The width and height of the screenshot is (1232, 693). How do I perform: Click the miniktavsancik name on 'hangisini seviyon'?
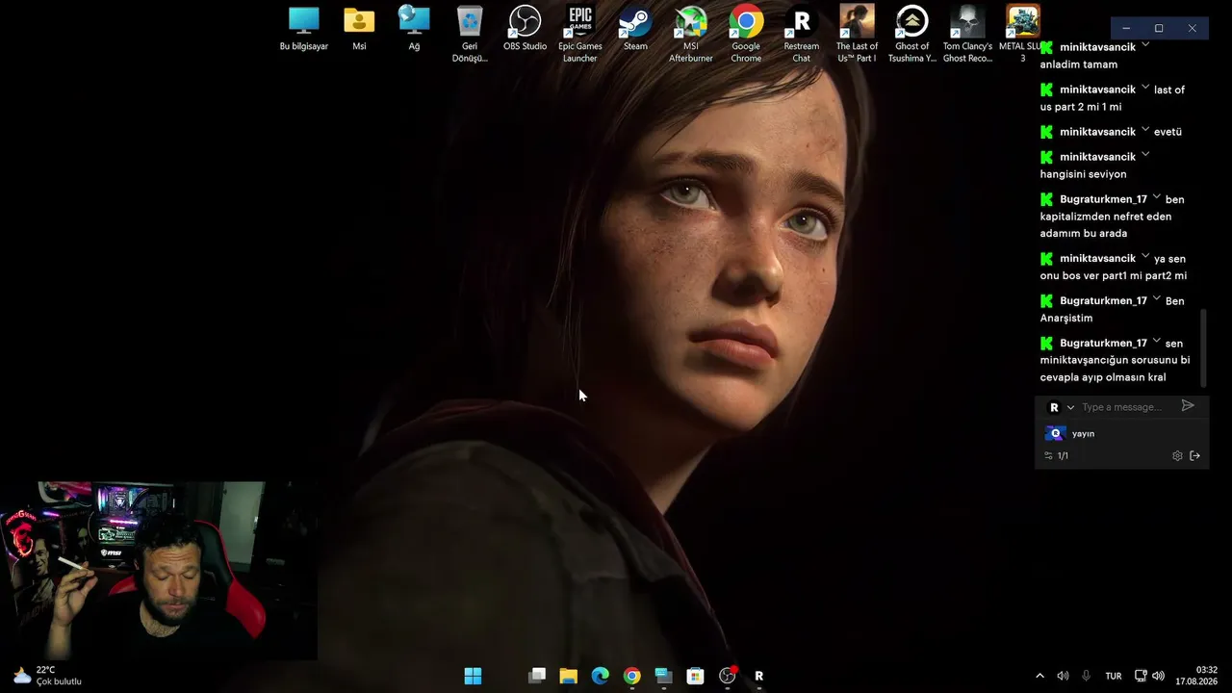click(1097, 157)
